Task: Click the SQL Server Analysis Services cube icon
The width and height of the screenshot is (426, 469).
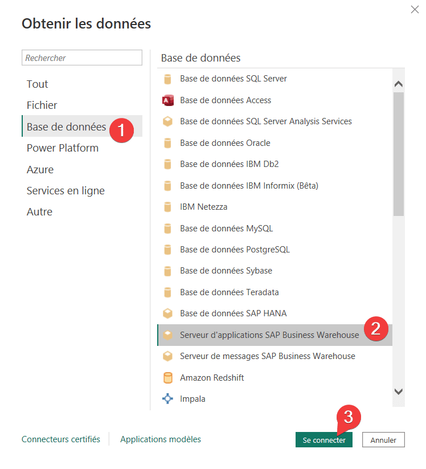Action: 167,121
